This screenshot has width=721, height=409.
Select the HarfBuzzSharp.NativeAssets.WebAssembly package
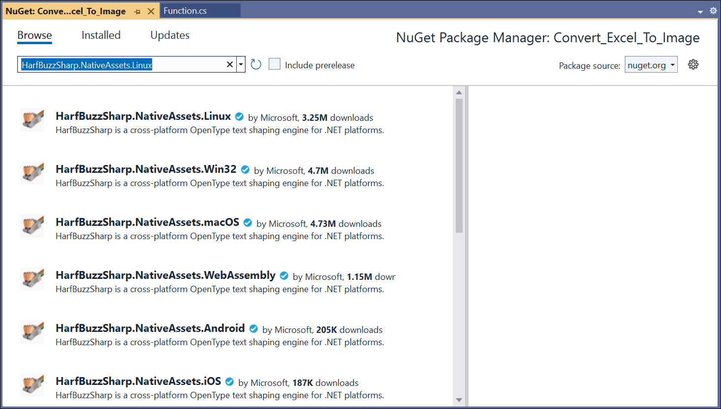[166, 275]
